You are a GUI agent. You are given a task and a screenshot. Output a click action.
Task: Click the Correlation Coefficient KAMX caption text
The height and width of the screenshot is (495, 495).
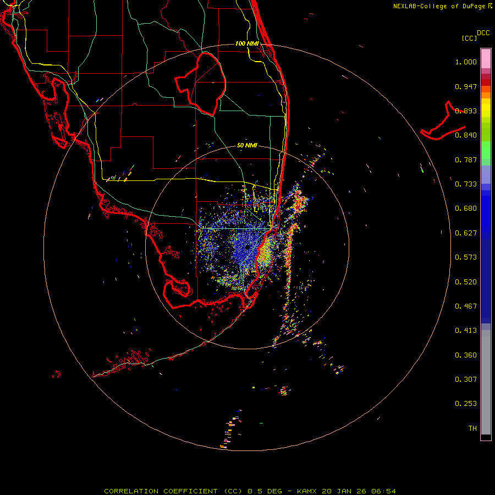(250, 491)
